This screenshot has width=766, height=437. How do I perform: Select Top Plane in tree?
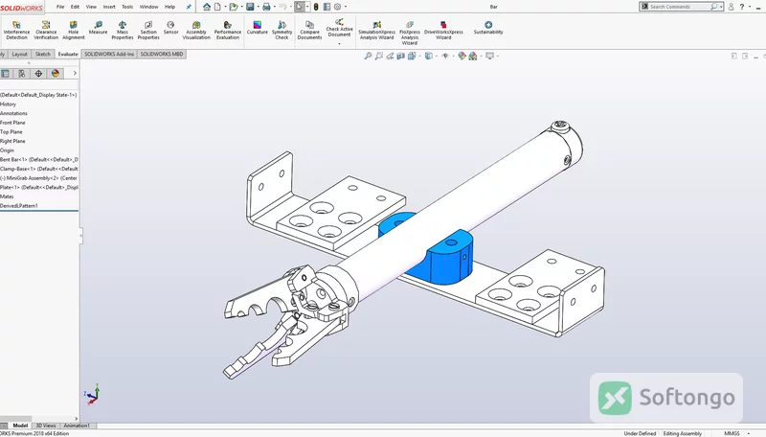point(11,132)
